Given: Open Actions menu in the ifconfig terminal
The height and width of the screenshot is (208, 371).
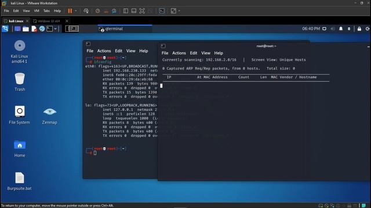Looking at the screenshot, I should pyautogui.click(x=104, y=51).
